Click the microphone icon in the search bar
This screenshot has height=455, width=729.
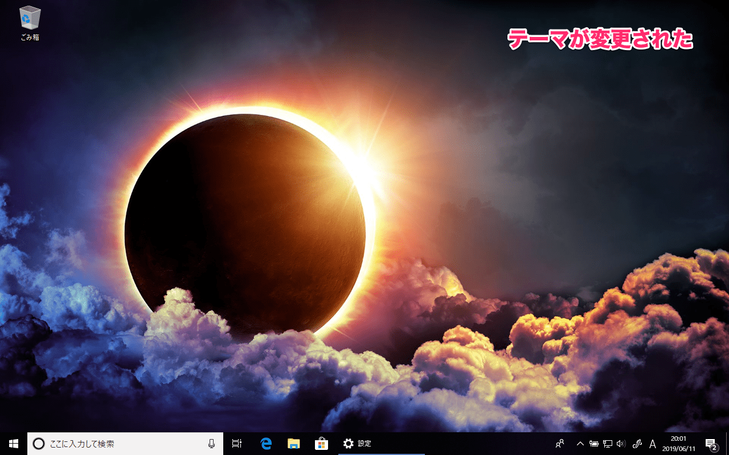point(211,443)
